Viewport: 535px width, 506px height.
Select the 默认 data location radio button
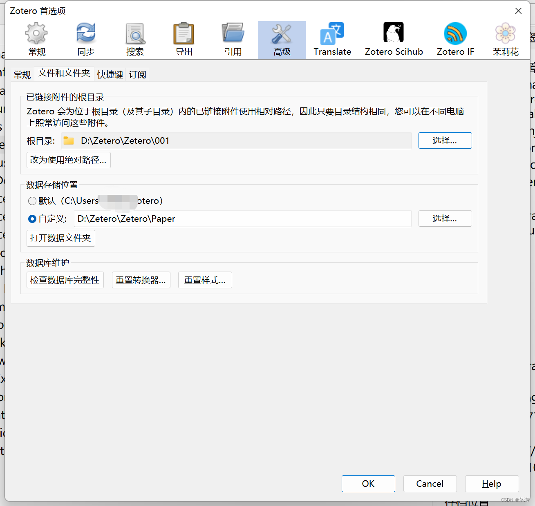coord(32,201)
